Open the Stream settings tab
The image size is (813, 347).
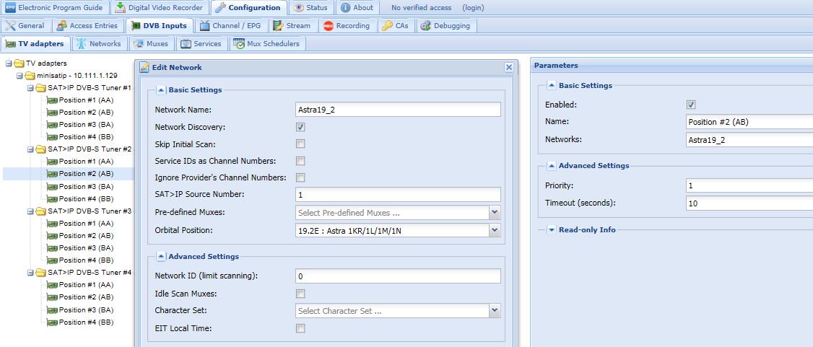point(292,25)
